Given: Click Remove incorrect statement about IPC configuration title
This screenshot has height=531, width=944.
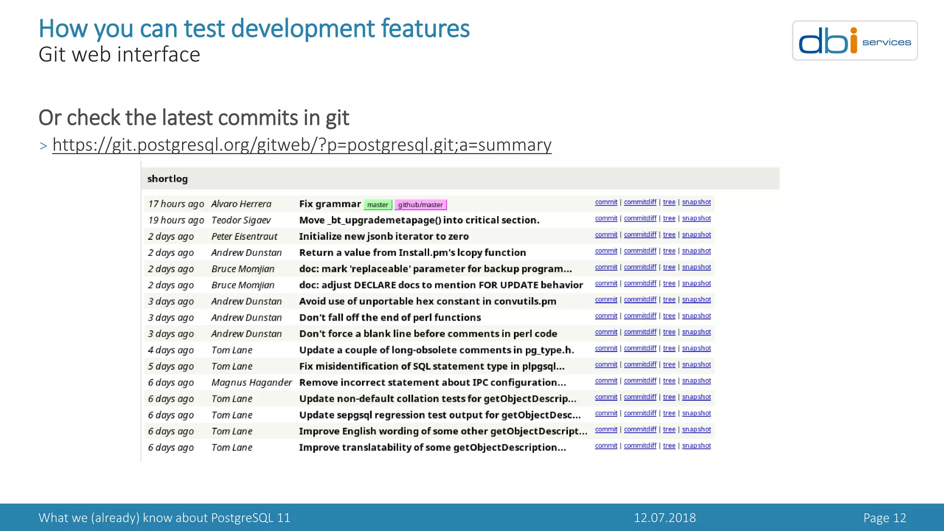Looking at the screenshot, I should pos(432,382).
